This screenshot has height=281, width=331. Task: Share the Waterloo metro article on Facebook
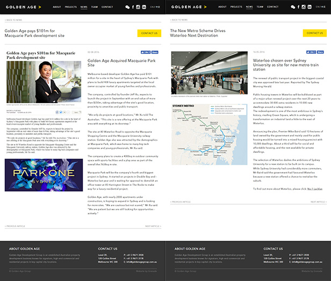320,52
